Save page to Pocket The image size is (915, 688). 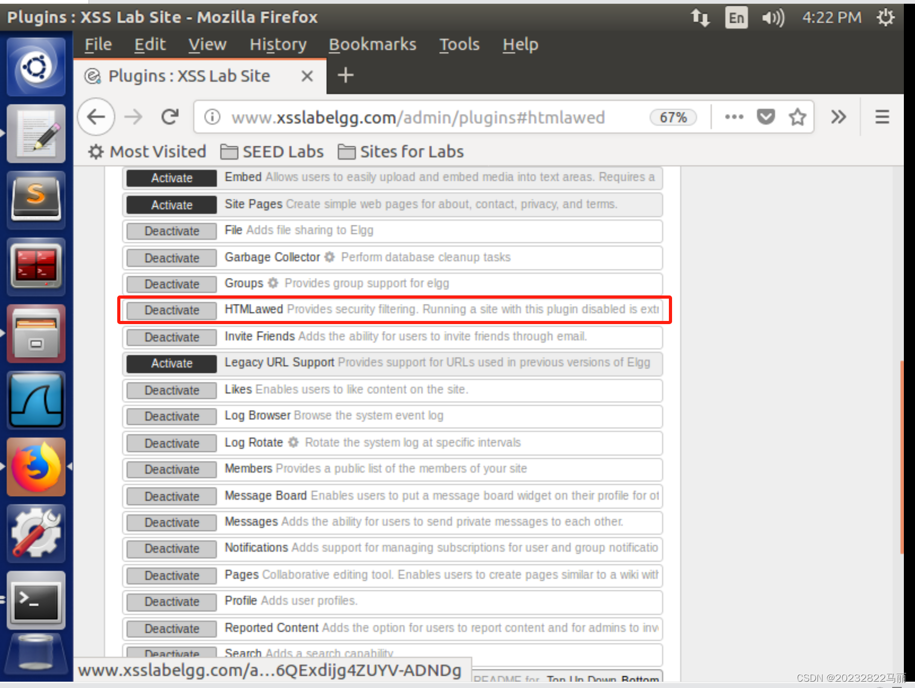click(765, 117)
